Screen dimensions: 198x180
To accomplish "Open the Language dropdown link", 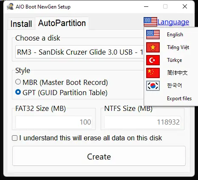I will click(173, 22).
